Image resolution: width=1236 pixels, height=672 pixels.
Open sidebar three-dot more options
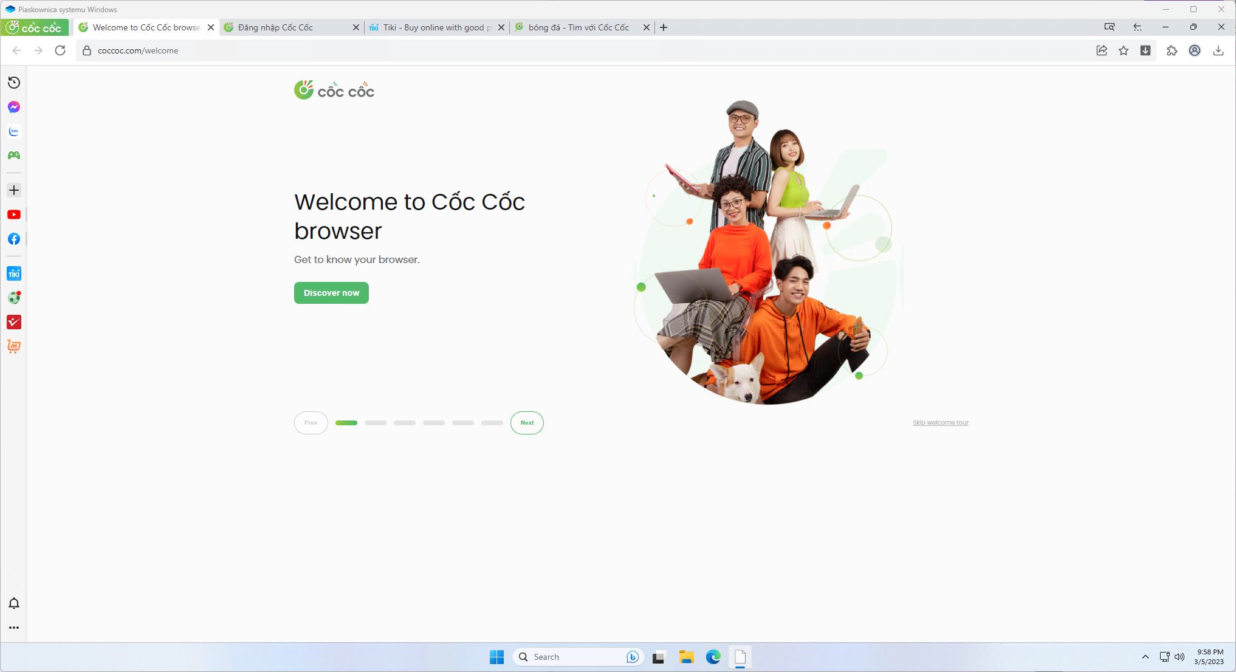point(14,628)
